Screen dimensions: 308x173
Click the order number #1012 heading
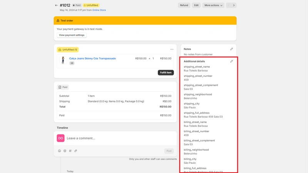pyautogui.click(x=65, y=5)
